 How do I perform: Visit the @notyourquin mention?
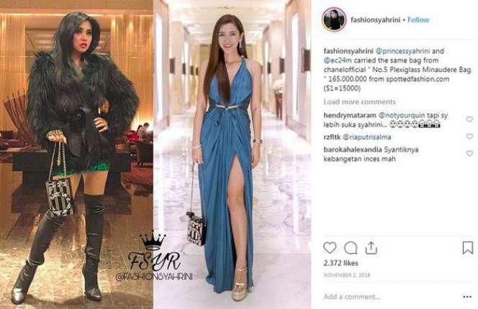(402, 116)
